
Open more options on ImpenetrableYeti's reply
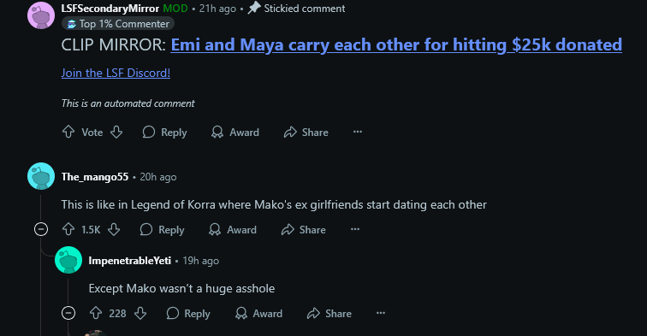click(x=381, y=313)
